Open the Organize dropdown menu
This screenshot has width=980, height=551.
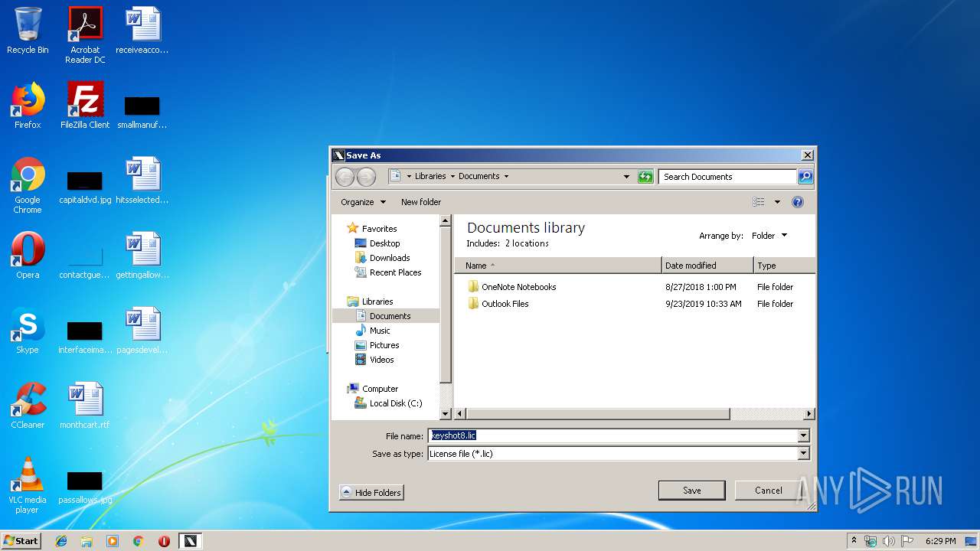[364, 202]
